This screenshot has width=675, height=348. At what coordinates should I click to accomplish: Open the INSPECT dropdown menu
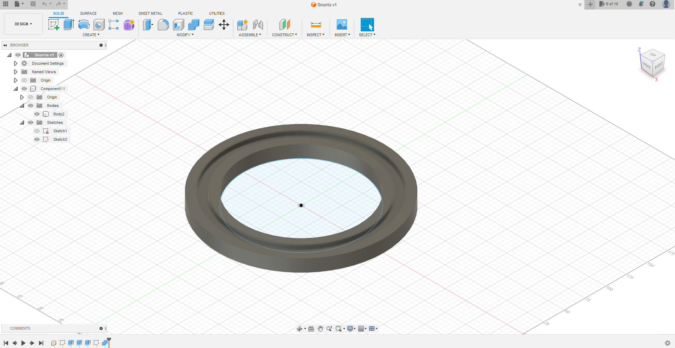click(316, 35)
